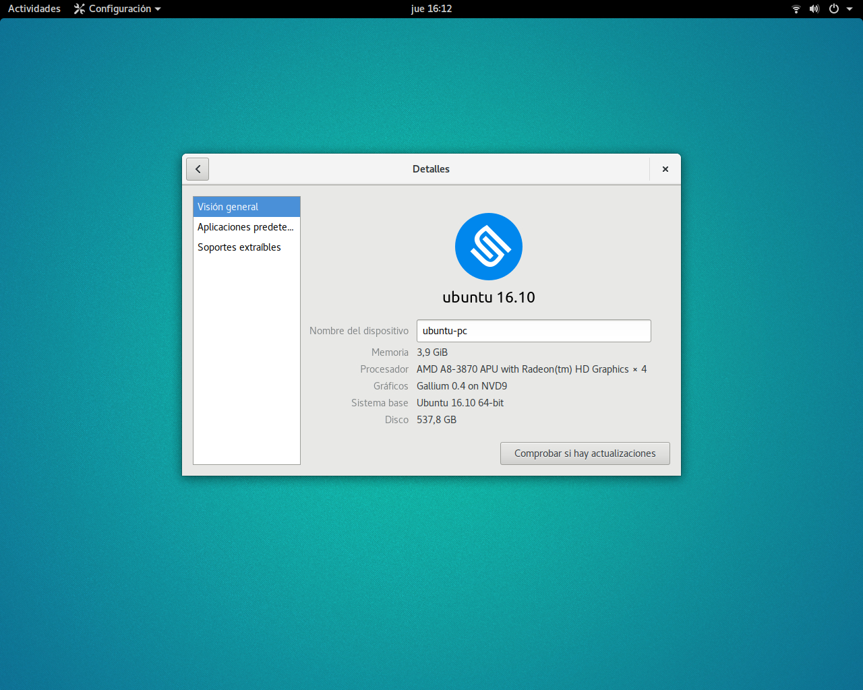Viewport: 863px width, 690px height.
Task: Open Aplicaciones predeterminadas section
Action: (x=247, y=227)
